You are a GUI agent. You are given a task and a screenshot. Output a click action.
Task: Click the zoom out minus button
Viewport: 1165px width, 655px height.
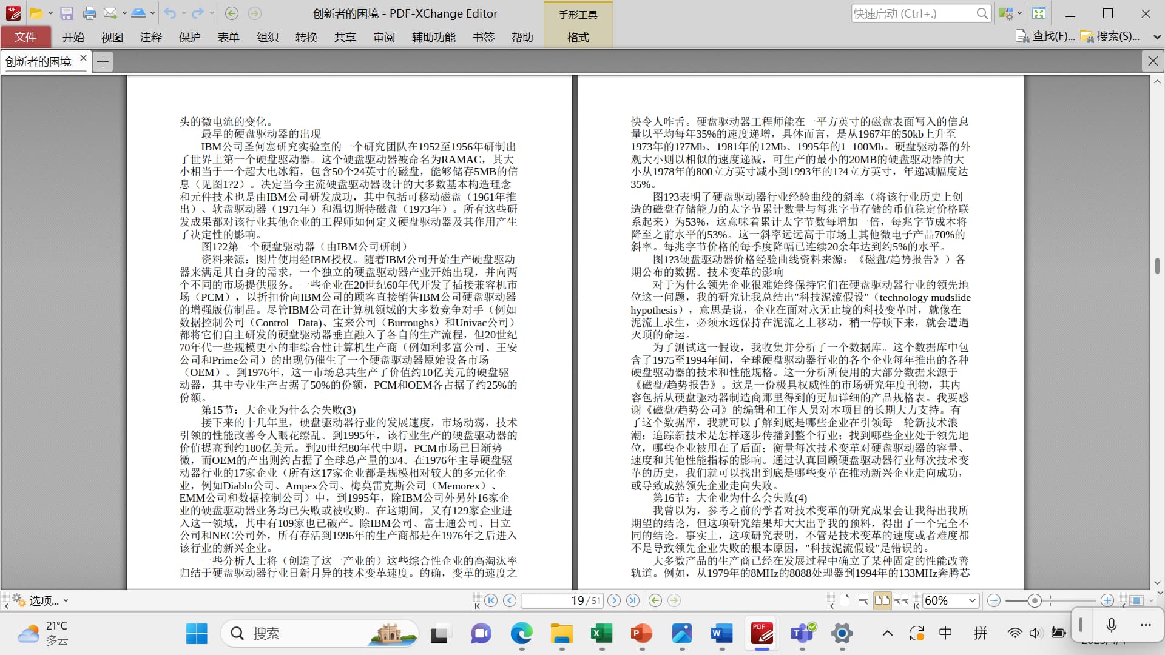tap(993, 600)
